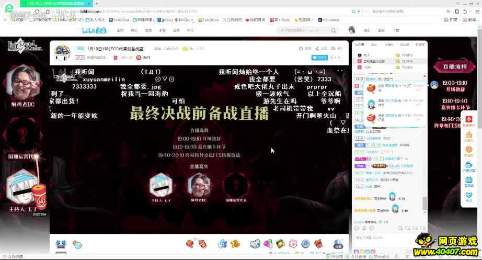Viewport: 482px width, 260px height.
Task: Send the orange figure gift
Action: click(235, 244)
